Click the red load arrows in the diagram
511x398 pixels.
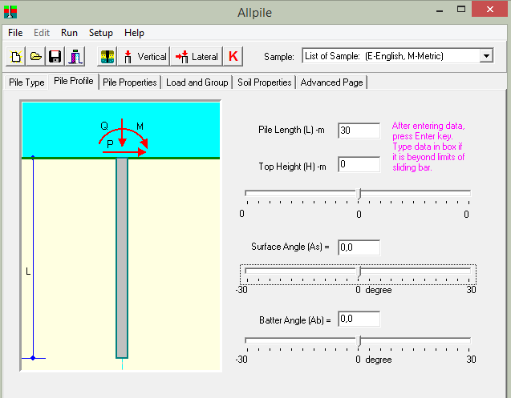[123, 138]
